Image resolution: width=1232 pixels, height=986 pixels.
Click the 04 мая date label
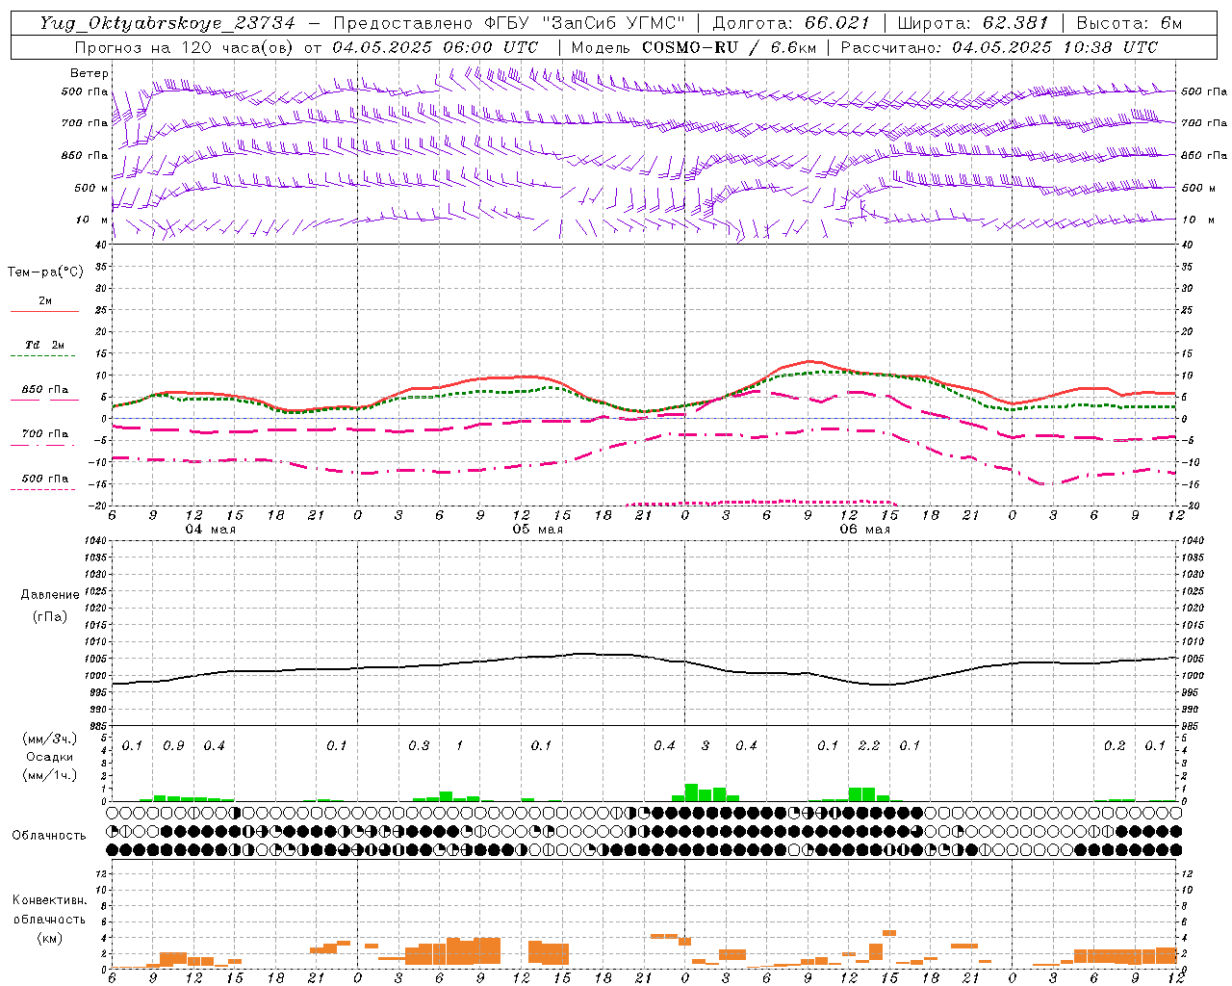tap(211, 530)
